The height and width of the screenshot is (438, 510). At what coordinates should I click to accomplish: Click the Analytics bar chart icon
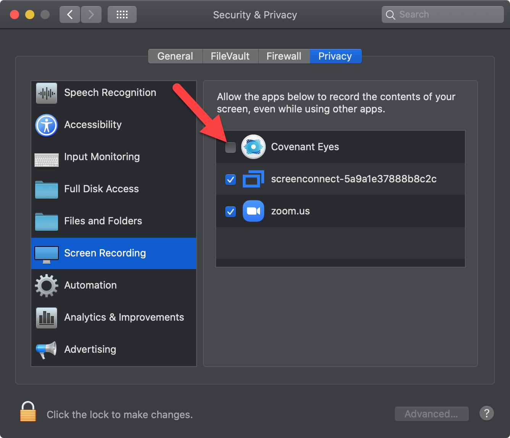coord(47,318)
